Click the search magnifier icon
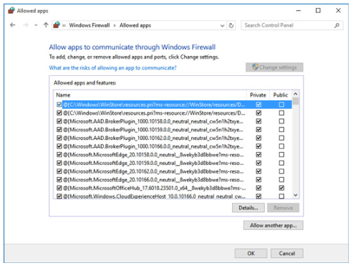 (337, 25)
